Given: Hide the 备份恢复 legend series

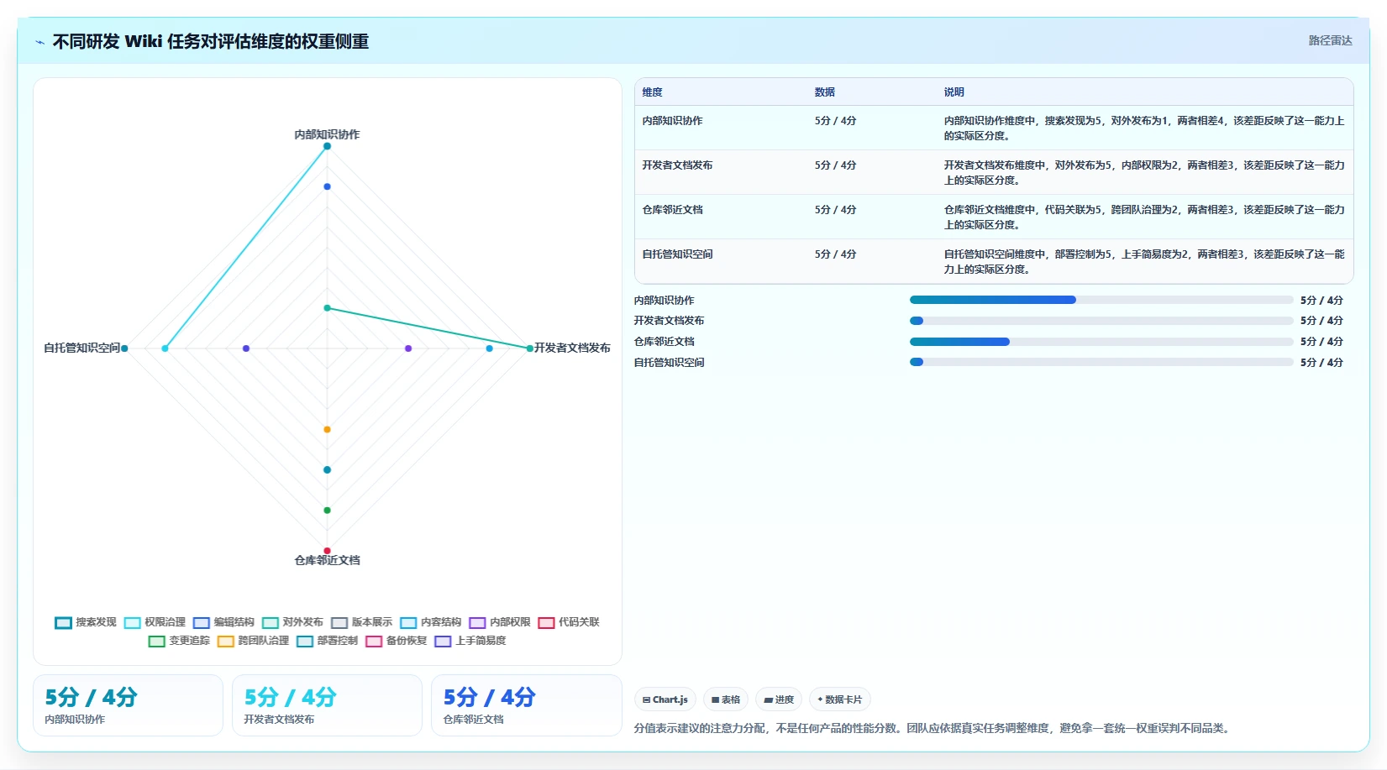Looking at the screenshot, I should 397,641.
